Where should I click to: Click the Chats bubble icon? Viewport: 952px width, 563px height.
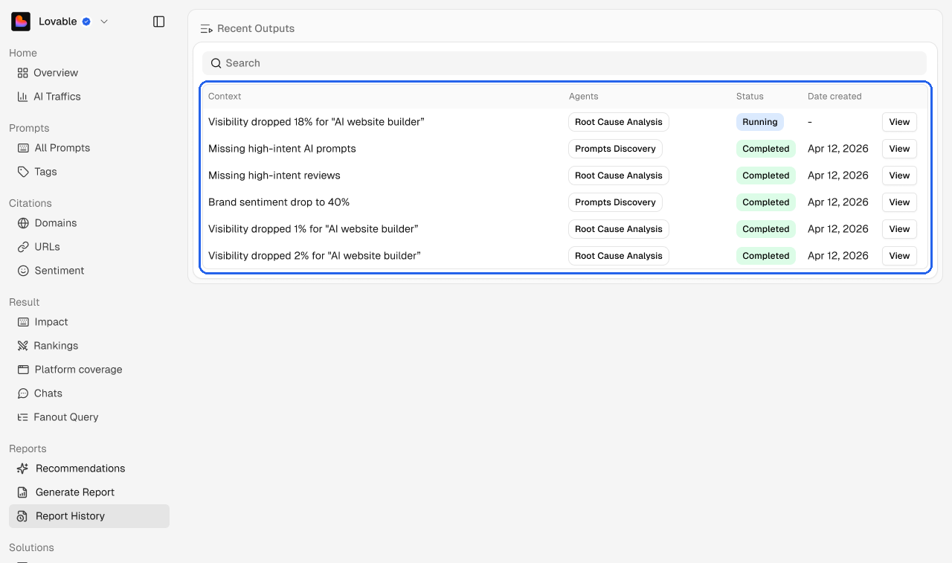click(x=23, y=393)
